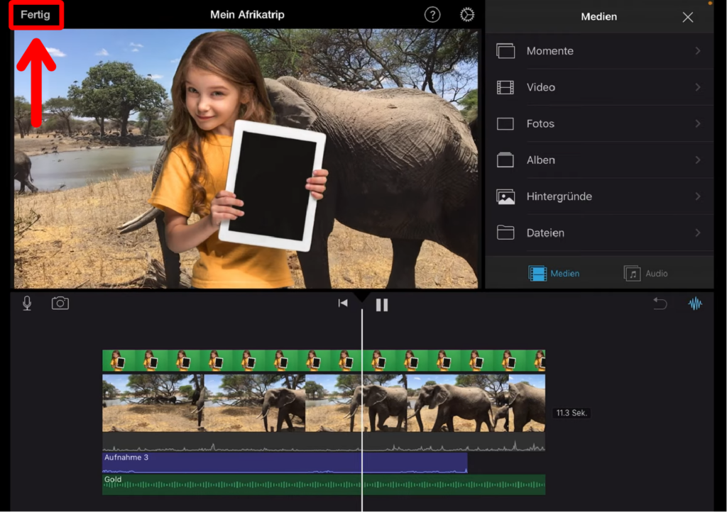The height and width of the screenshot is (512, 727).
Task: Open project settings gear icon
Action: [467, 15]
